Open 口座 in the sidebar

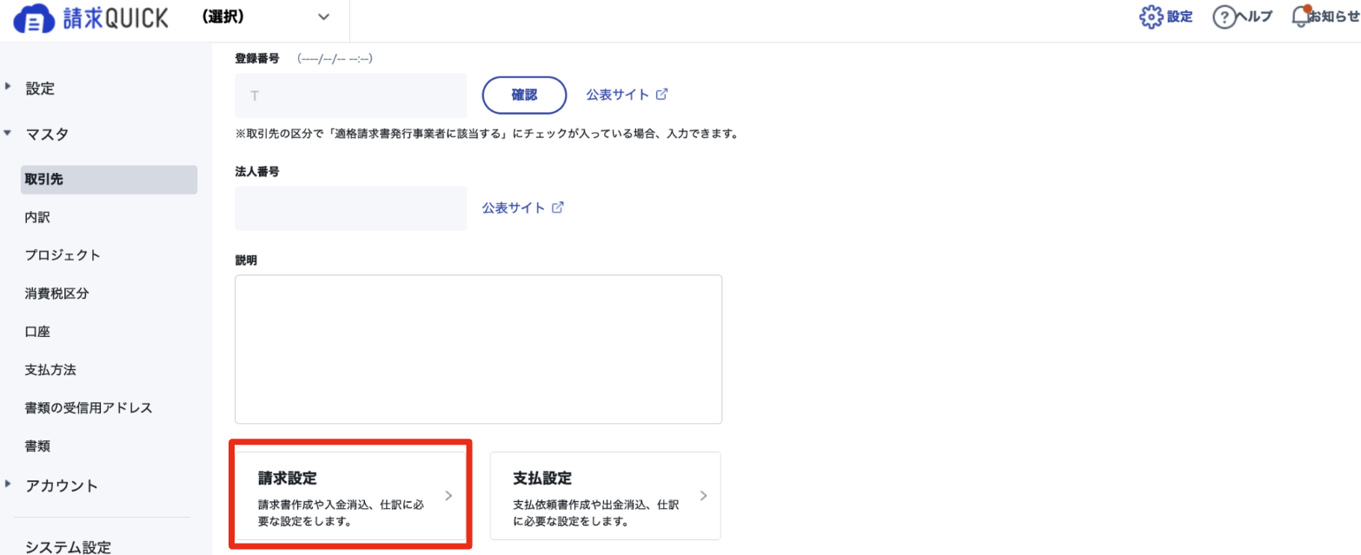38,332
